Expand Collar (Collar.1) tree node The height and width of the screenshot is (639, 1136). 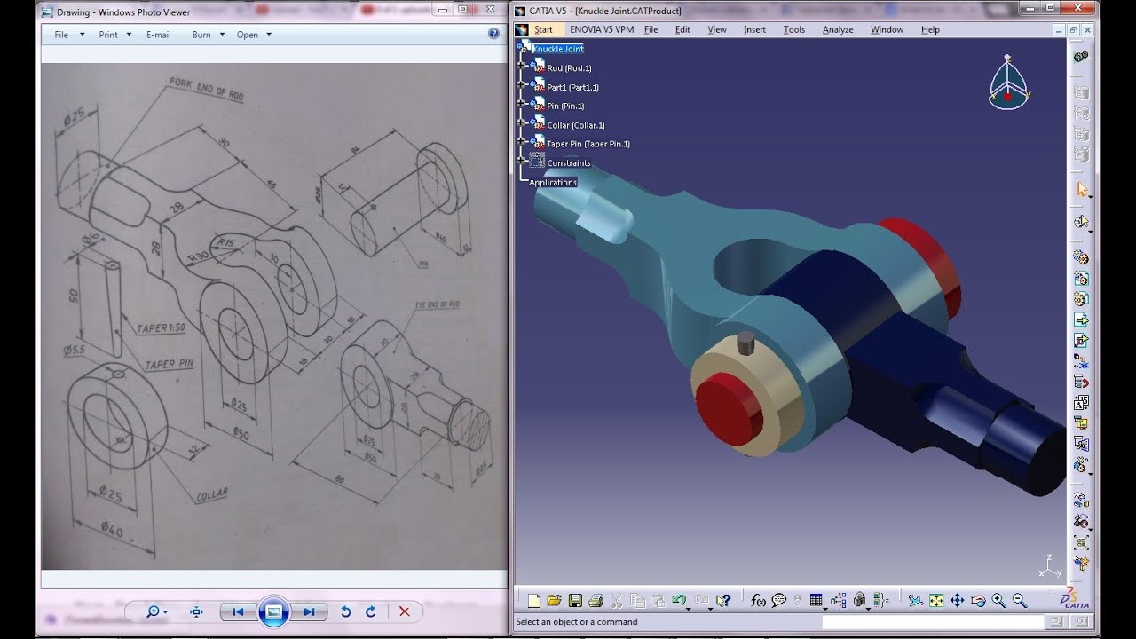(523, 122)
